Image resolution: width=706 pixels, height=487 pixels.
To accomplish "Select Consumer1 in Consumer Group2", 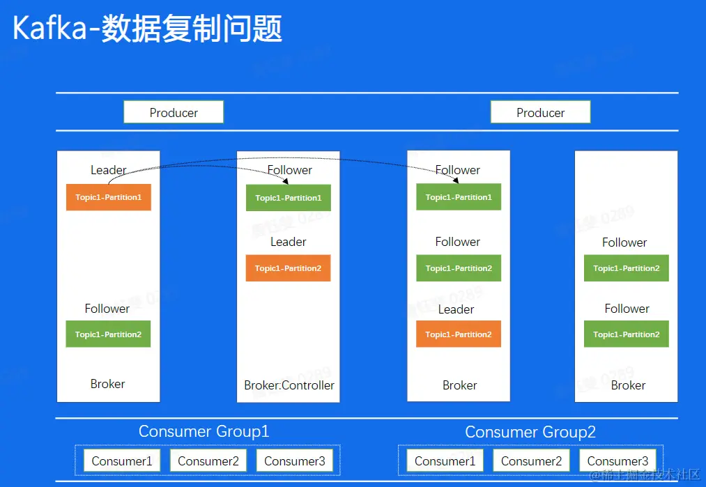I will [445, 461].
